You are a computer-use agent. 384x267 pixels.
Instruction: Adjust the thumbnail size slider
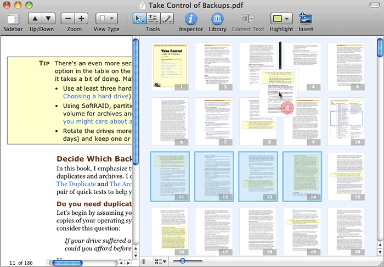(183, 261)
